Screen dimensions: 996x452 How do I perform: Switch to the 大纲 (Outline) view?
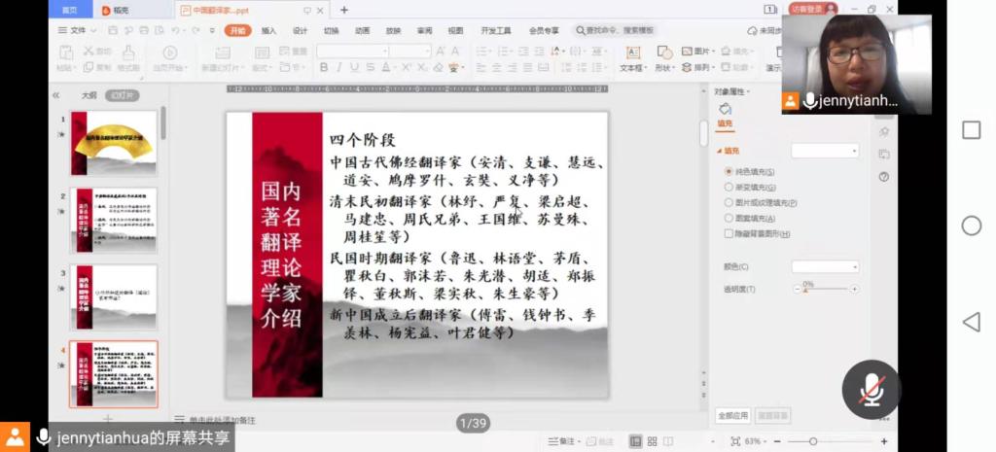89,95
